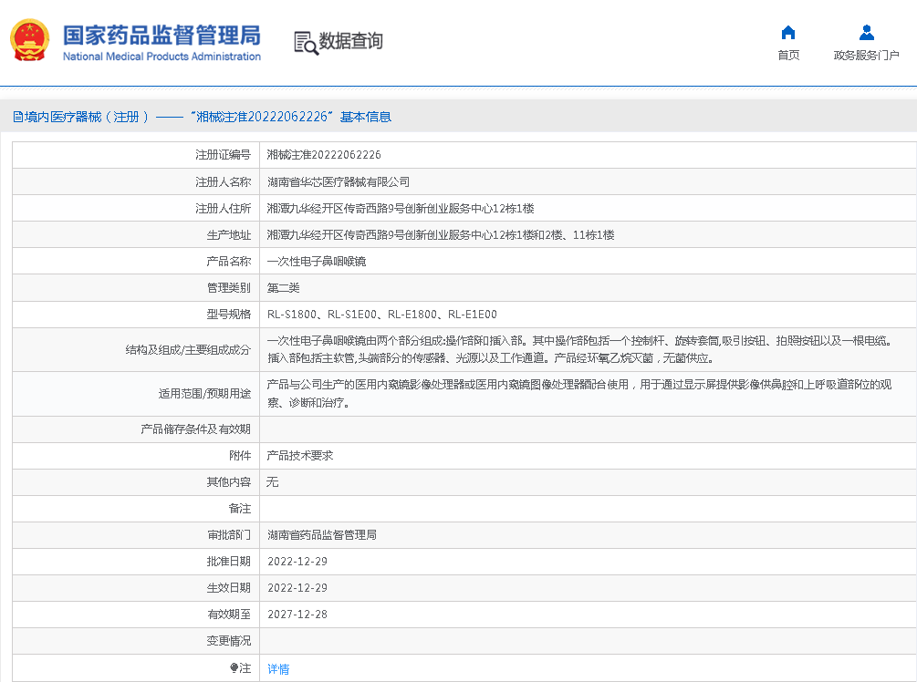Click the document icon before 境内医疗器械 heading
Viewport: 917px width, 682px height.
[17, 117]
